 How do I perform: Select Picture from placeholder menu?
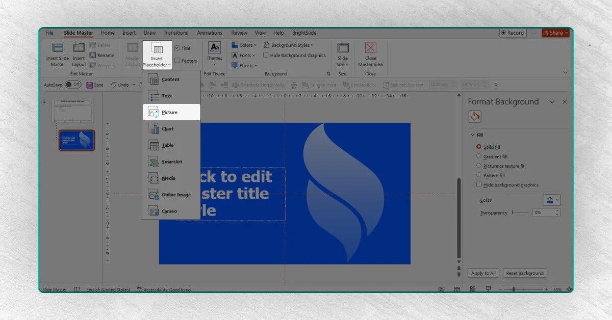[x=171, y=112]
